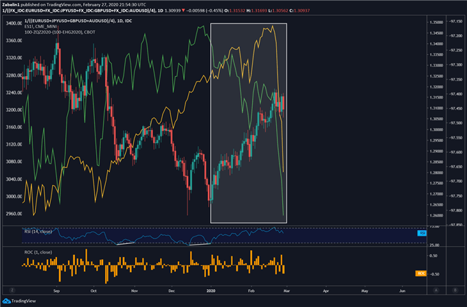Select the ES1!, CME_MINI series label
Image resolution: width=467 pixels, height=307 pixels.
click(41, 27)
